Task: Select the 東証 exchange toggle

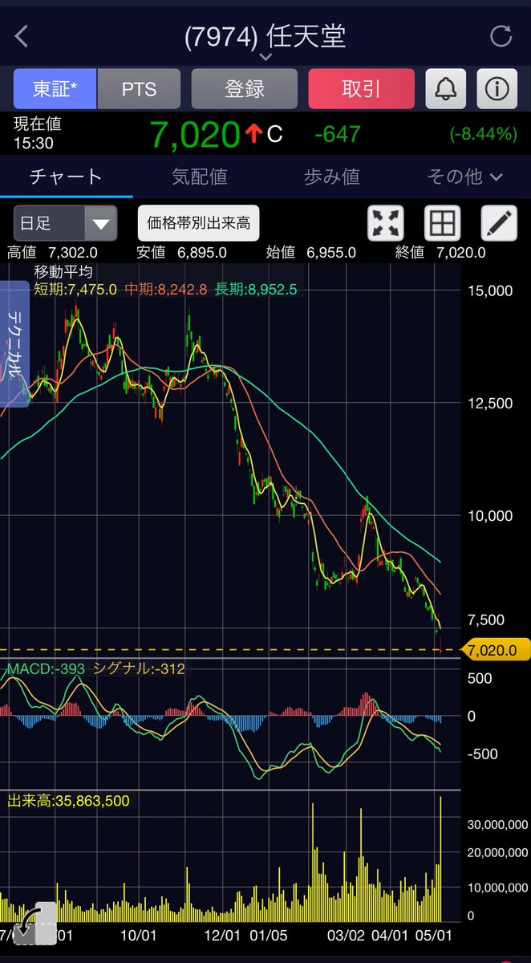Action: click(x=55, y=88)
